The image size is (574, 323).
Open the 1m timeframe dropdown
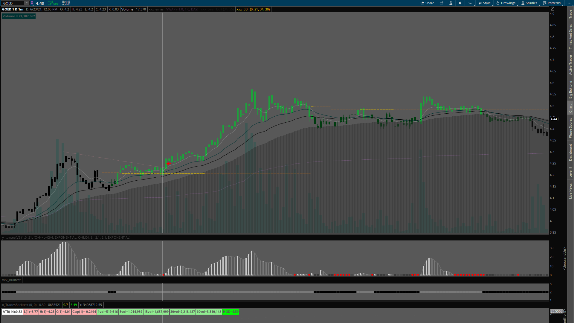pyautogui.click(x=470, y=3)
